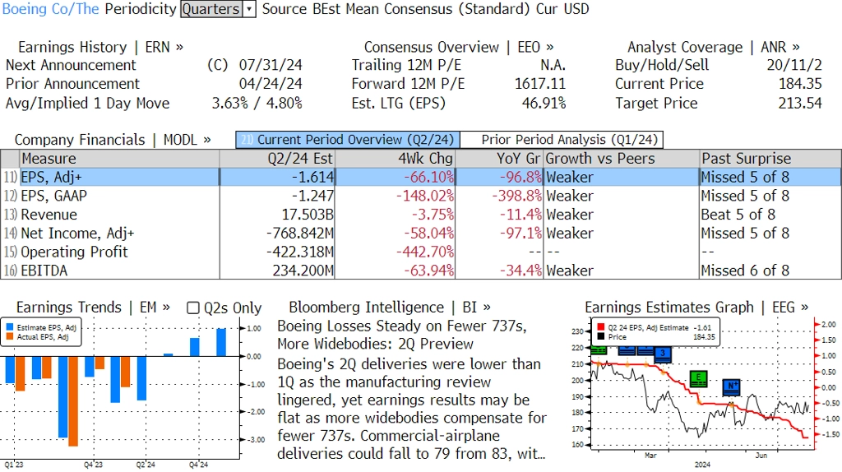Click the Prior Announcement date 04/24/24

[271, 85]
